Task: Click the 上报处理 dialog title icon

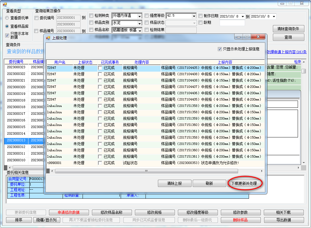Action: (48, 38)
